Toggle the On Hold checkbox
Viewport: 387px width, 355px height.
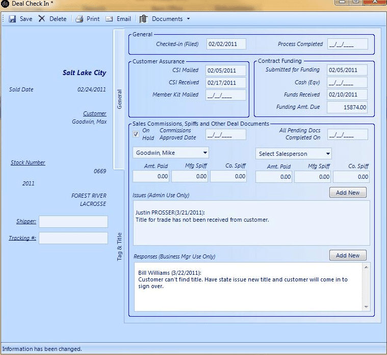136,134
